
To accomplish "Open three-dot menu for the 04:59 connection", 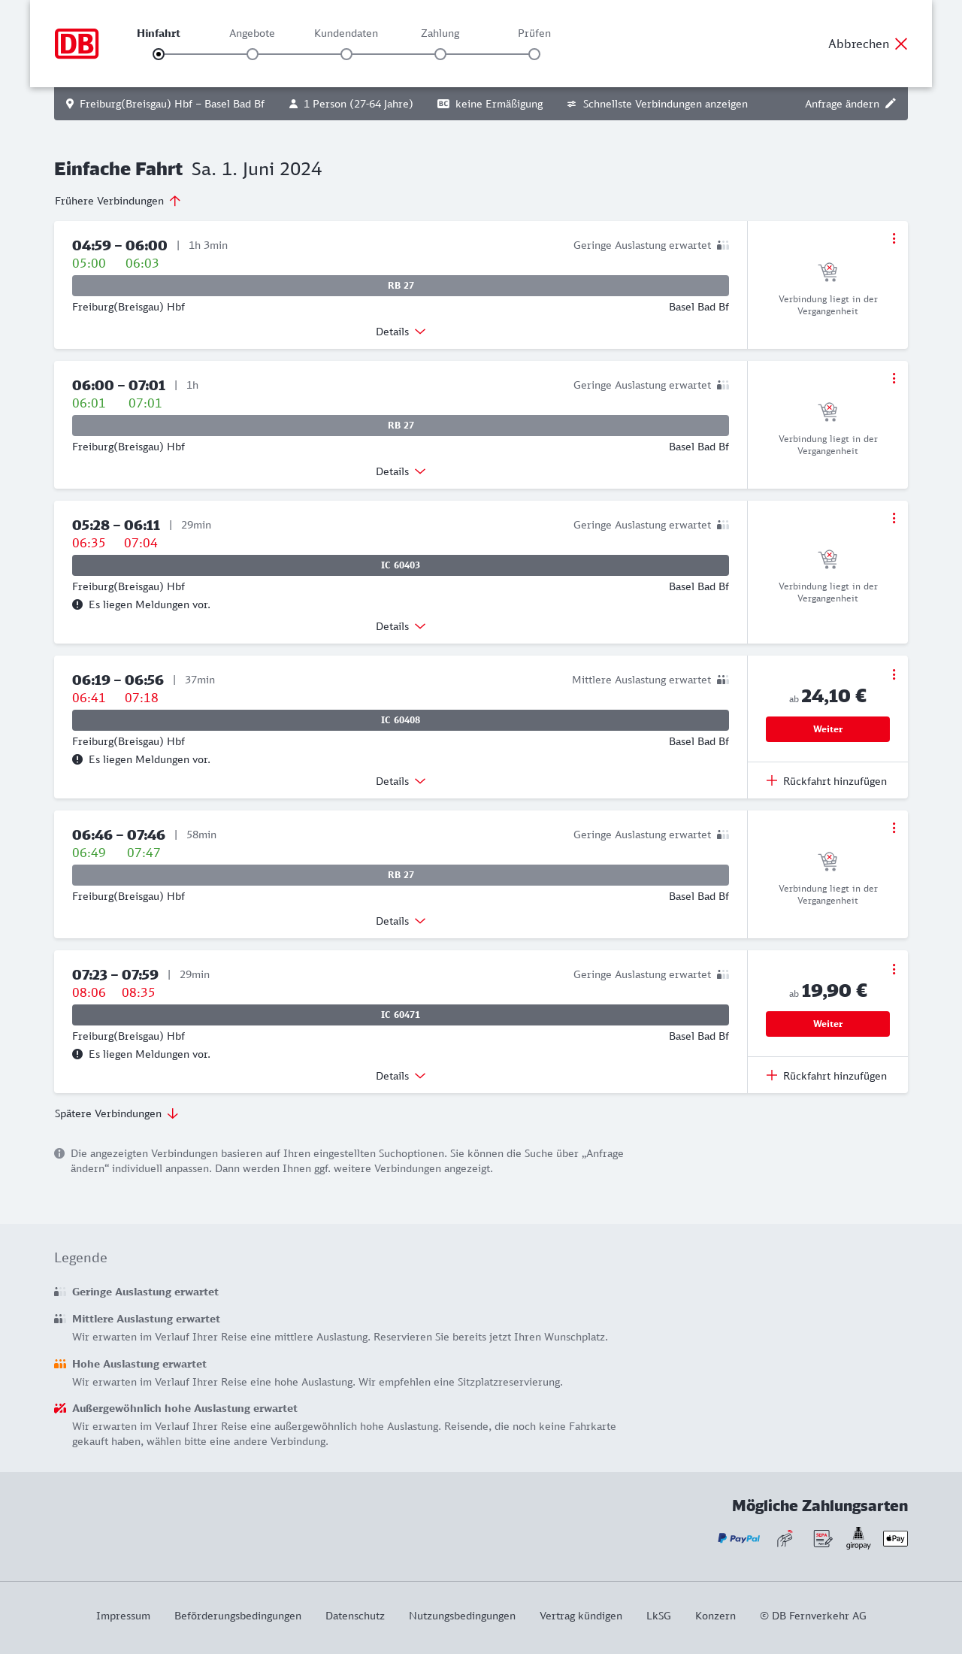I will tap(894, 238).
